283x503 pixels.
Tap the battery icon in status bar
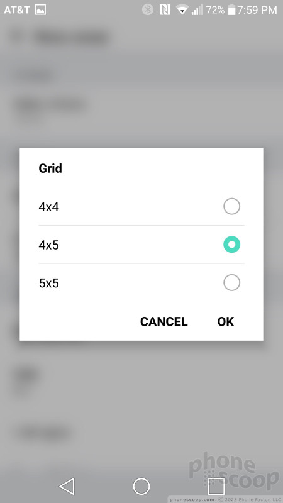[x=231, y=9]
